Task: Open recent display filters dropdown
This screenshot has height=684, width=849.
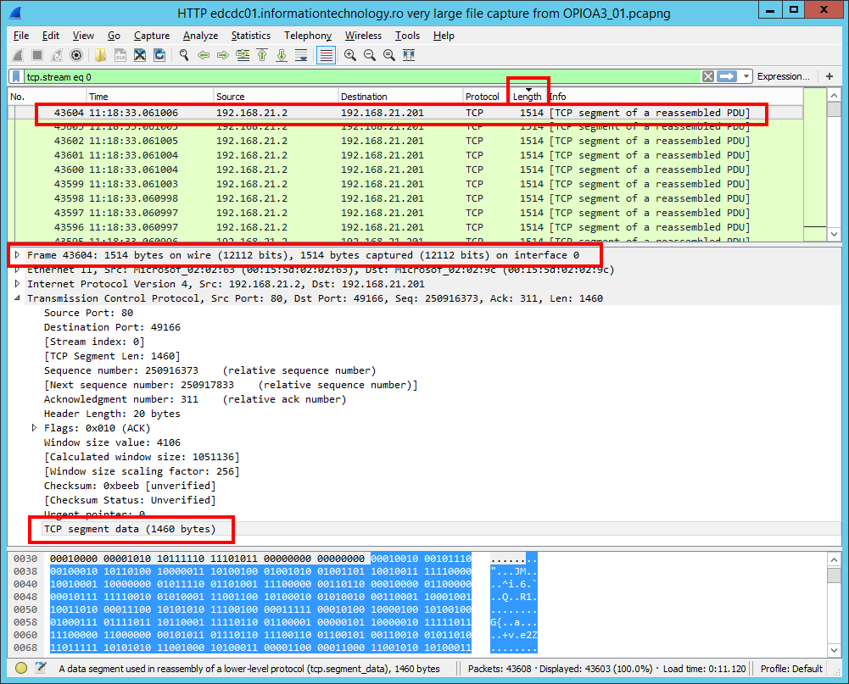Action: pos(746,76)
